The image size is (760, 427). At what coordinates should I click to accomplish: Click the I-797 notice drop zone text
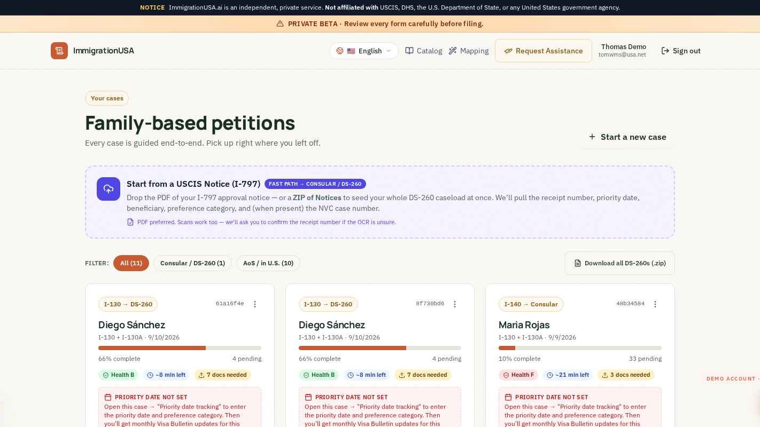coord(383,203)
